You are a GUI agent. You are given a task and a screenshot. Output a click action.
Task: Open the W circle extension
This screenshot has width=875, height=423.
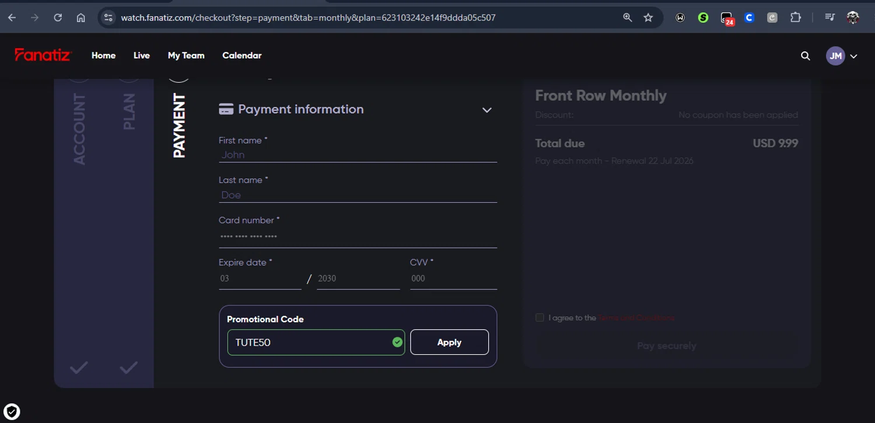pyautogui.click(x=680, y=17)
